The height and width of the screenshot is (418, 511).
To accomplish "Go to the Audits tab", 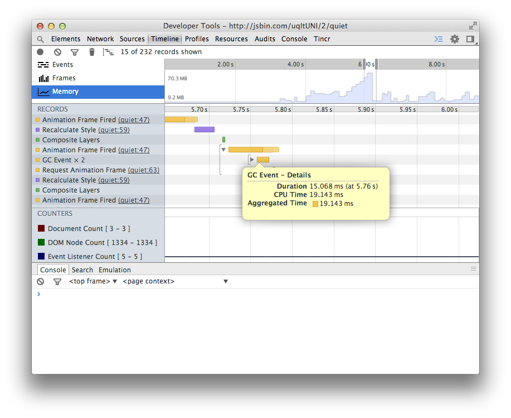I will click(x=265, y=39).
